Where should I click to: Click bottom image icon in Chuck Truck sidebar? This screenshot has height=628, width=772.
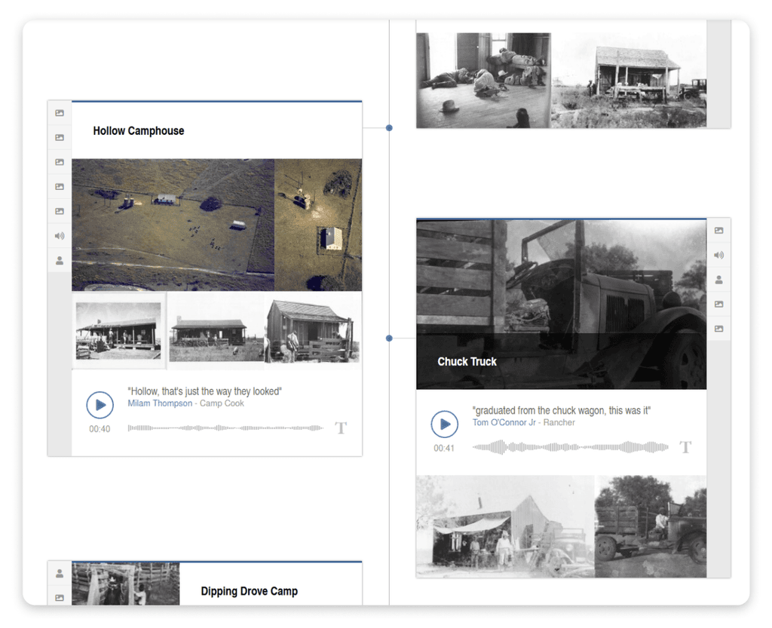pyautogui.click(x=718, y=328)
